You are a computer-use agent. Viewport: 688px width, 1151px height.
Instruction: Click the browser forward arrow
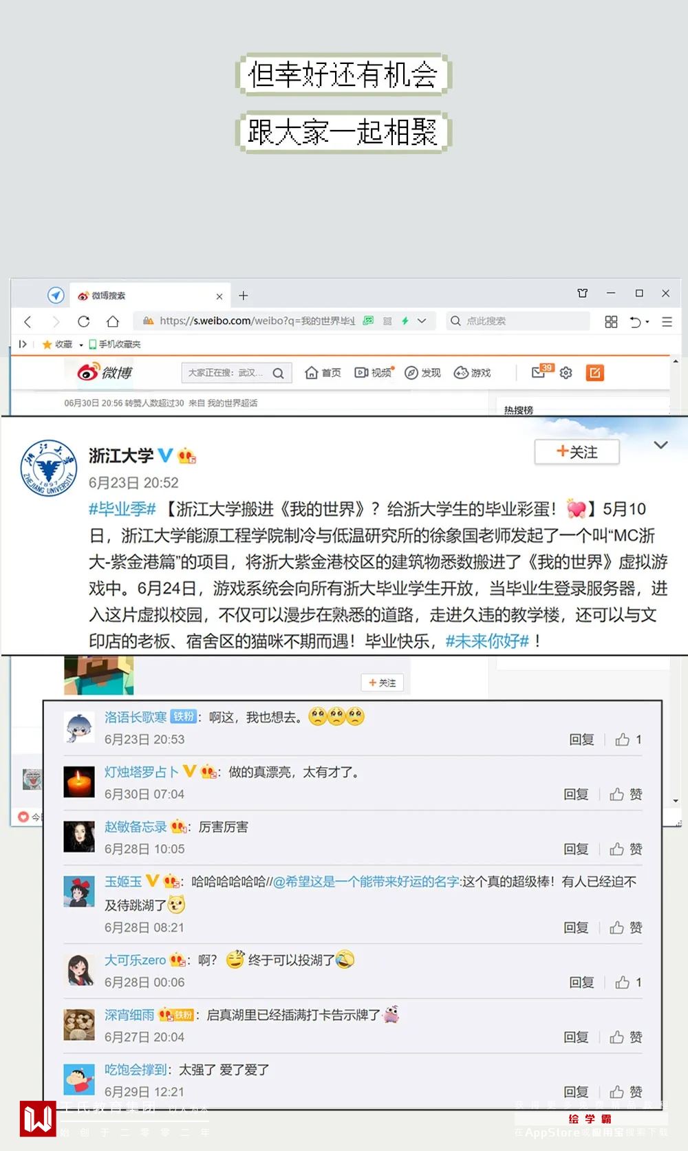click(x=56, y=321)
